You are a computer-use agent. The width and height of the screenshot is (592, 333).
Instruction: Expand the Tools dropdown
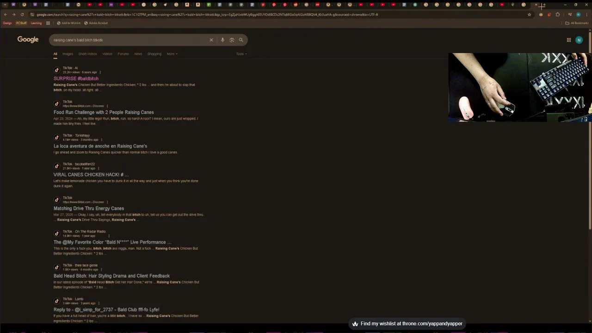pyautogui.click(x=241, y=54)
